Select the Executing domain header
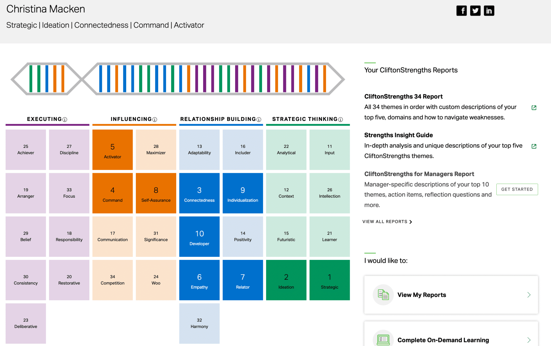 [x=44, y=119]
